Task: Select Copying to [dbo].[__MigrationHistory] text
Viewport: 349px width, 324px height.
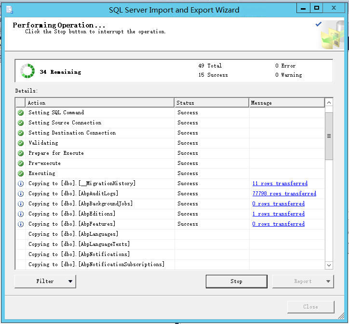Action: pyautogui.click(x=82, y=184)
